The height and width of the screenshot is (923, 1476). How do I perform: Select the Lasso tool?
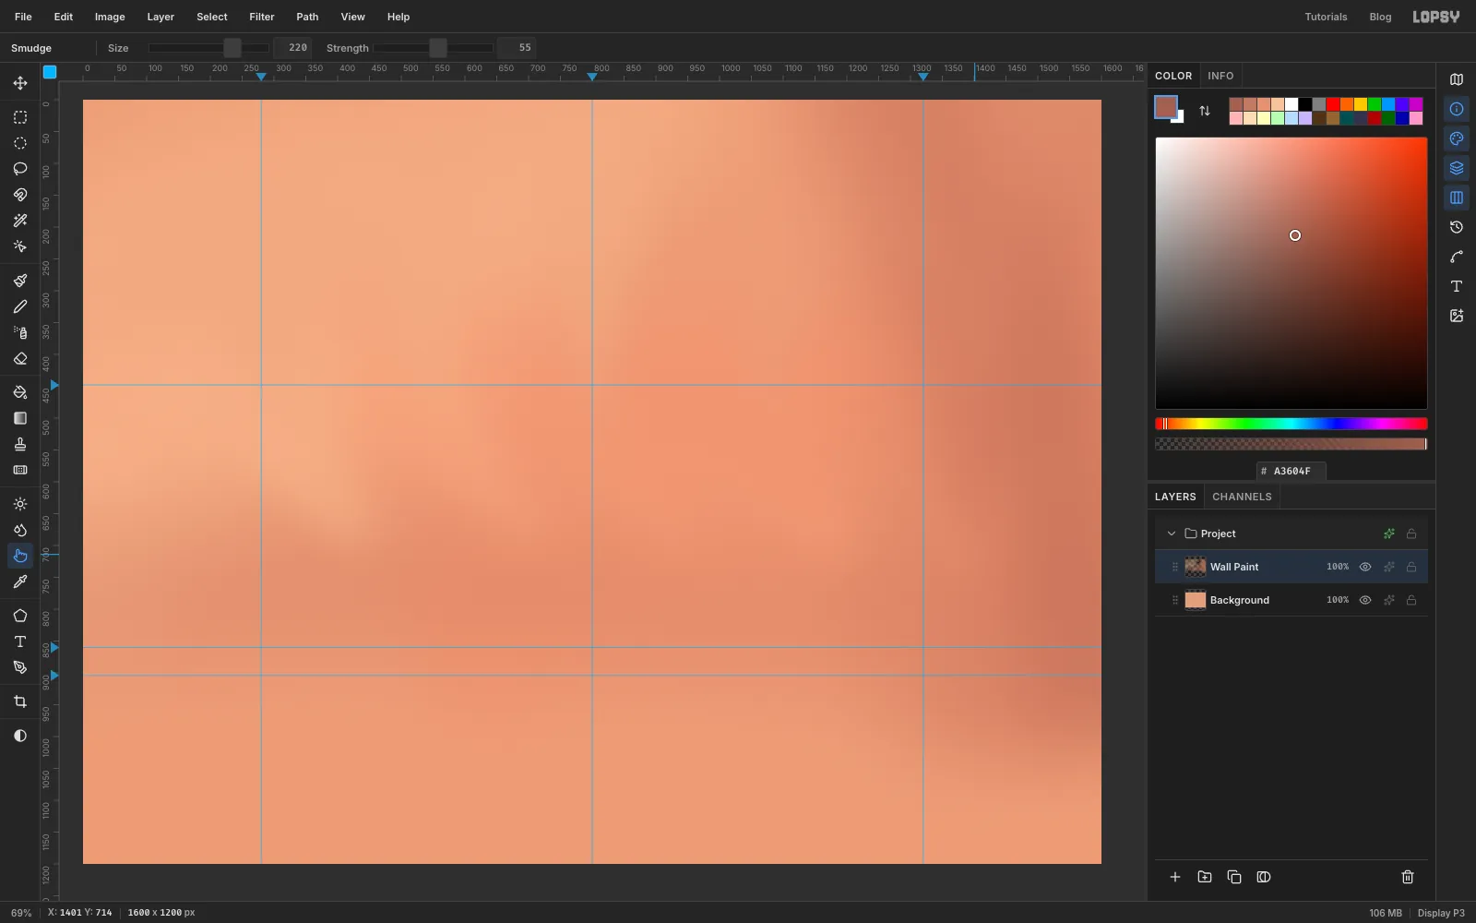point(19,169)
